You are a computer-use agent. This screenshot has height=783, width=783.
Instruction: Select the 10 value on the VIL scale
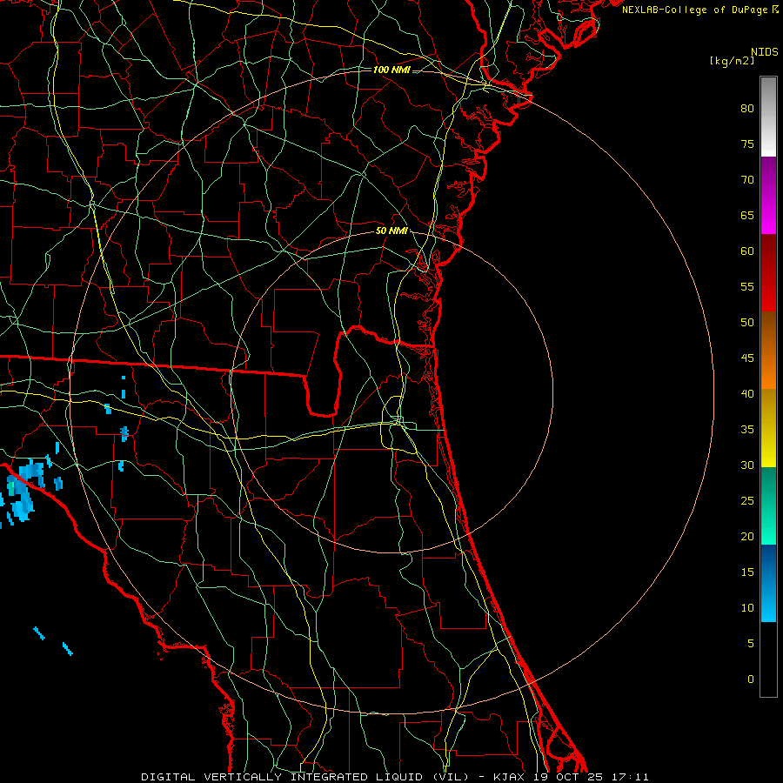[x=747, y=608]
